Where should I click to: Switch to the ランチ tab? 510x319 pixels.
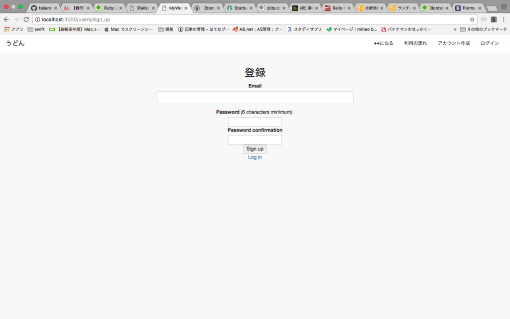[402, 8]
